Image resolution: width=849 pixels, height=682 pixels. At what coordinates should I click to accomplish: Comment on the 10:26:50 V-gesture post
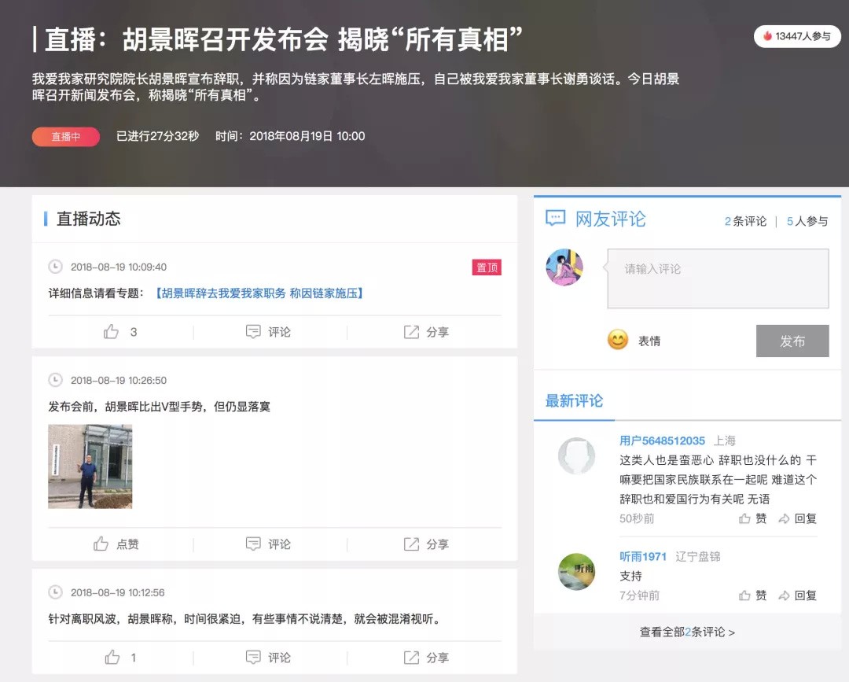click(269, 544)
